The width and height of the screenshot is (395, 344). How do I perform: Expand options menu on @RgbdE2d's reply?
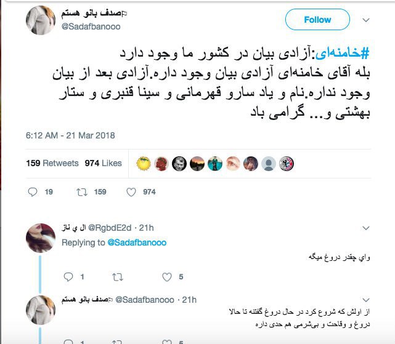pos(366,228)
